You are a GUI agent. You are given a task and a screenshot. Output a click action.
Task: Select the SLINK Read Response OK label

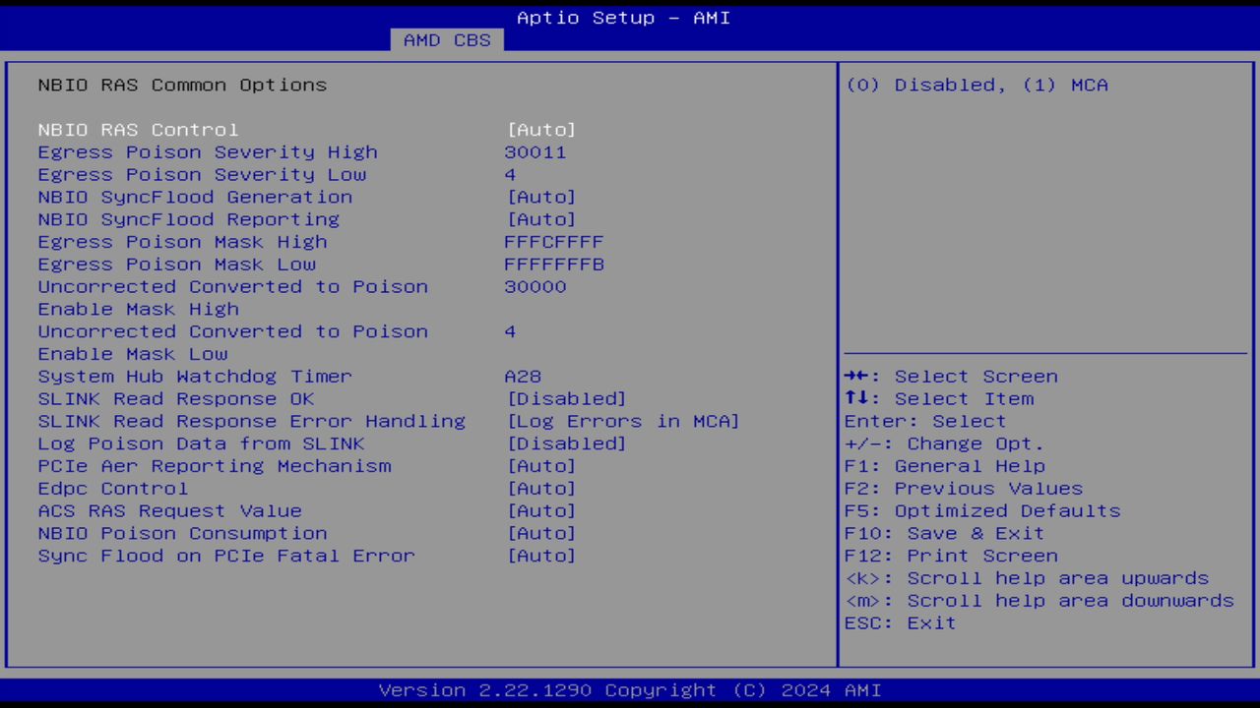176,398
